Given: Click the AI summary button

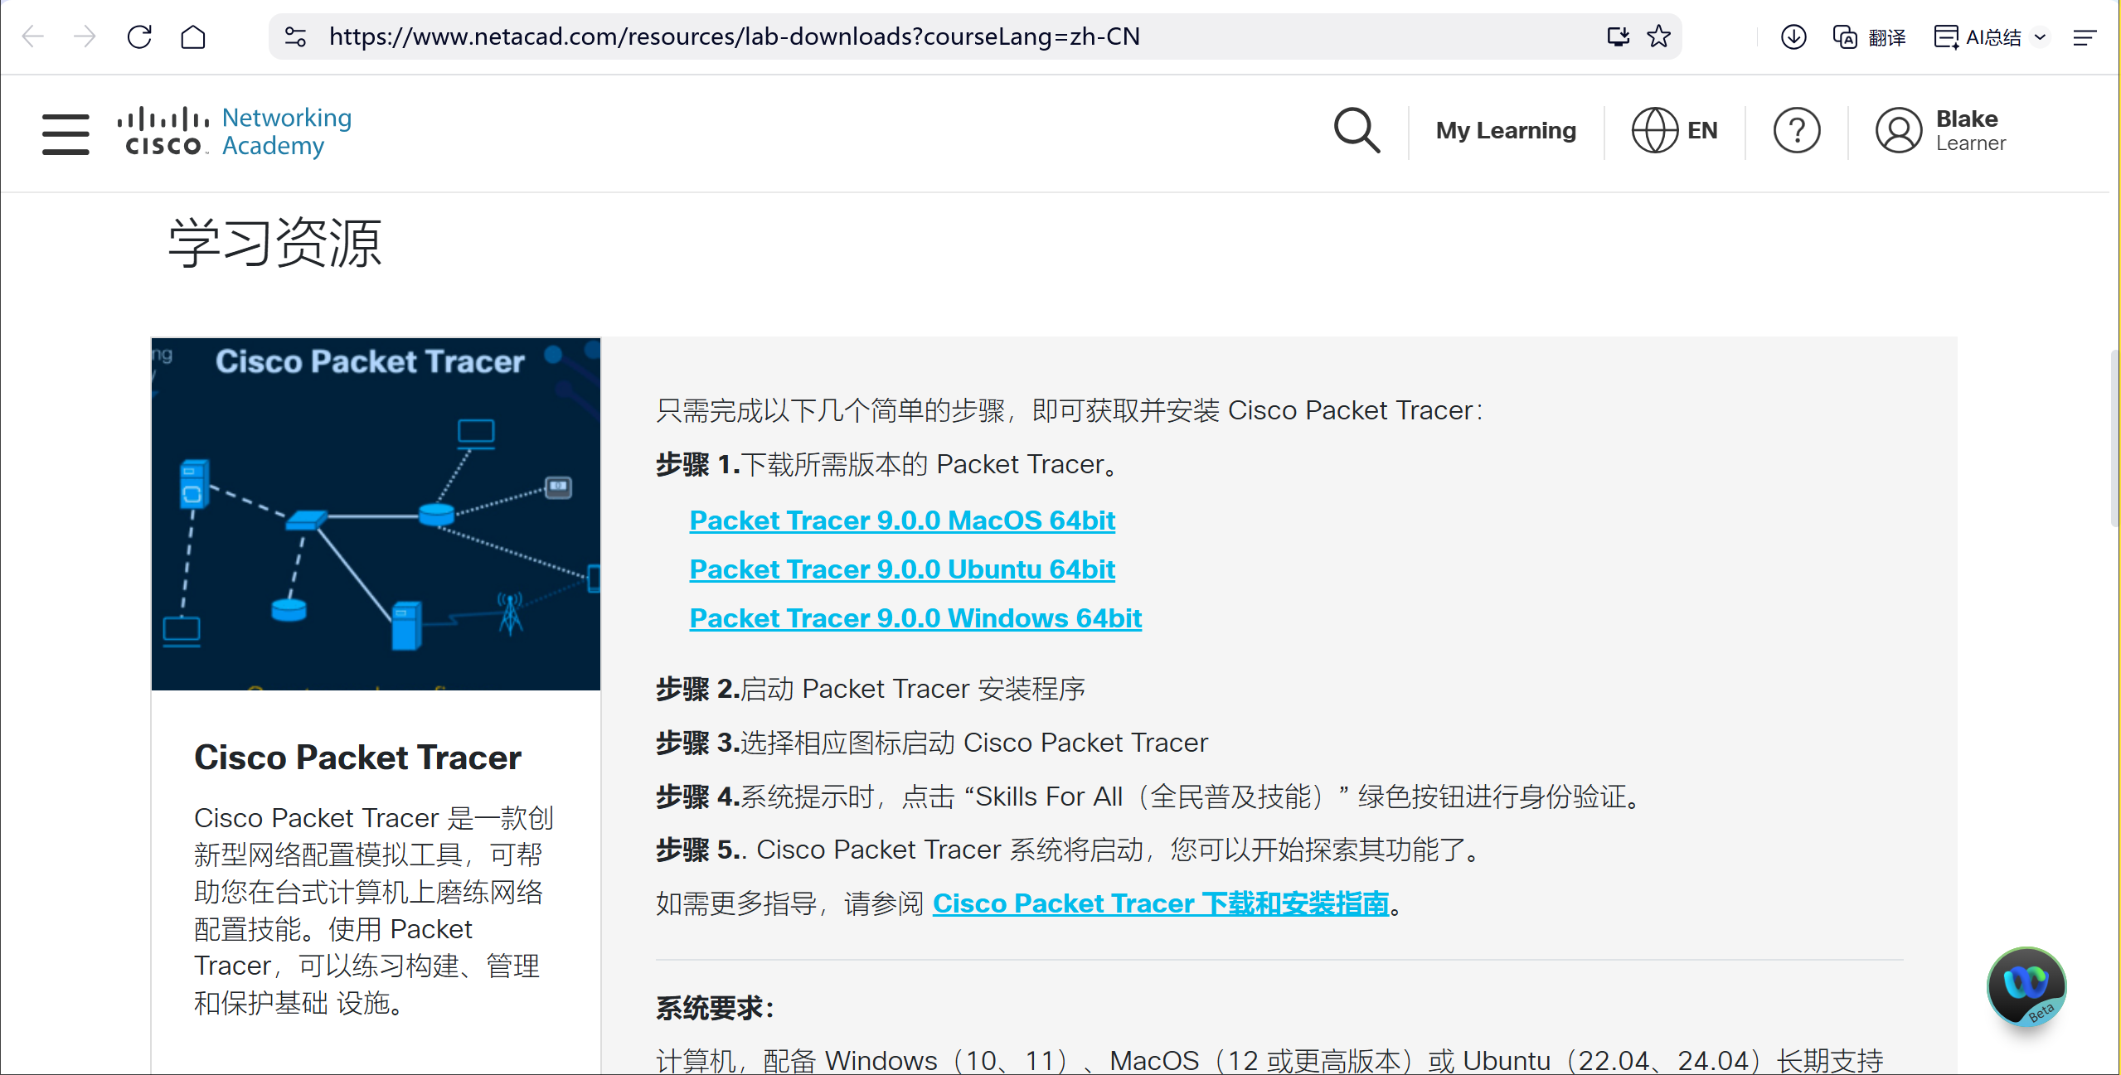Looking at the screenshot, I should [1978, 36].
